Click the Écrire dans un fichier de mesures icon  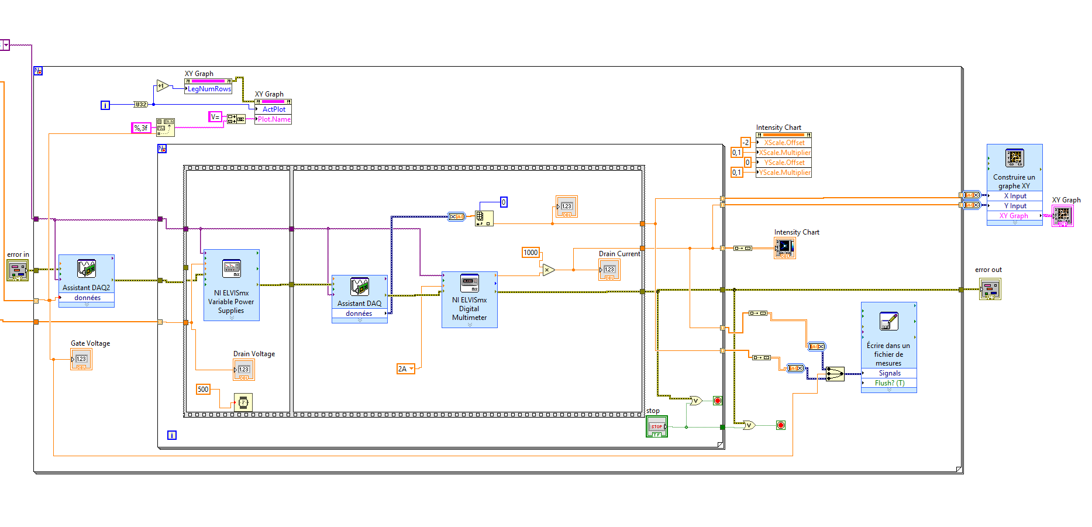(888, 321)
